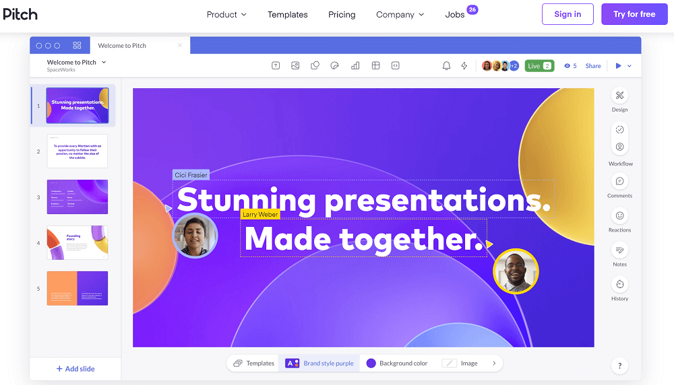Select the Stunning presentations heading text
Screen dimensions: 674x385
pyautogui.click(x=364, y=200)
